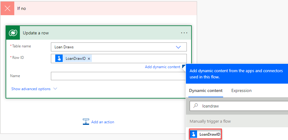Click the Dataverse icon on Update a row
The width and height of the screenshot is (288, 140).
click(13, 33)
